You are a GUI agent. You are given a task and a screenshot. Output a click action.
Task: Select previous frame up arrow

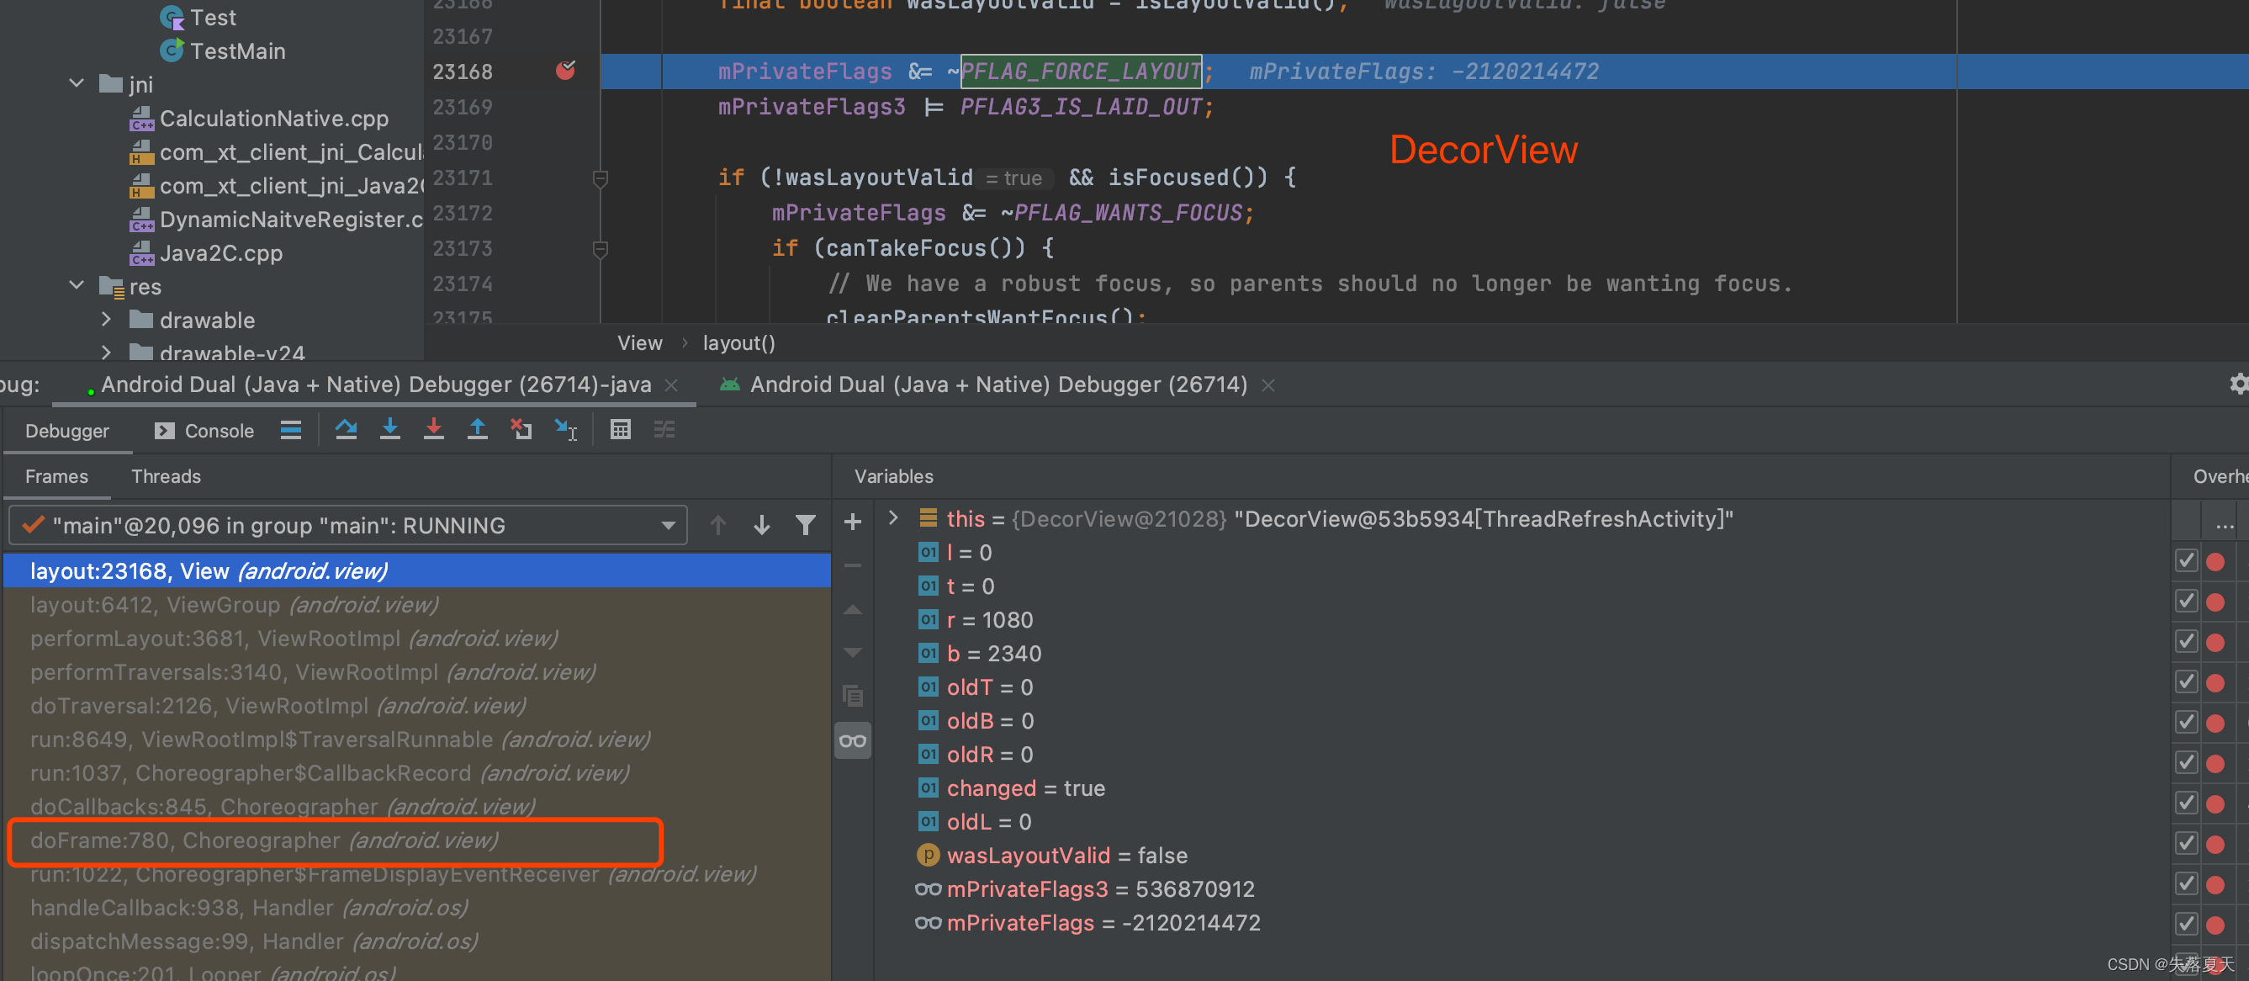717,525
